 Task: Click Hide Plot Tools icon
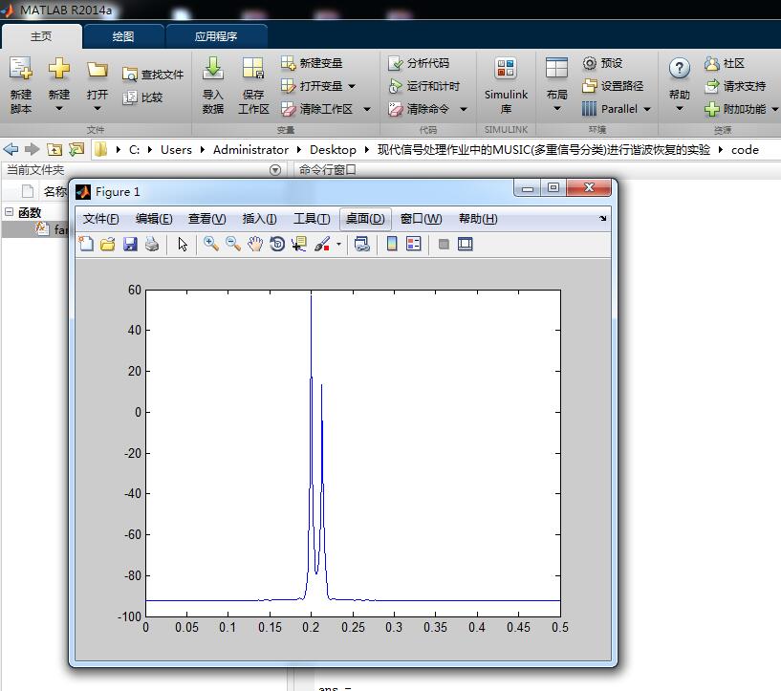[444, 244]
